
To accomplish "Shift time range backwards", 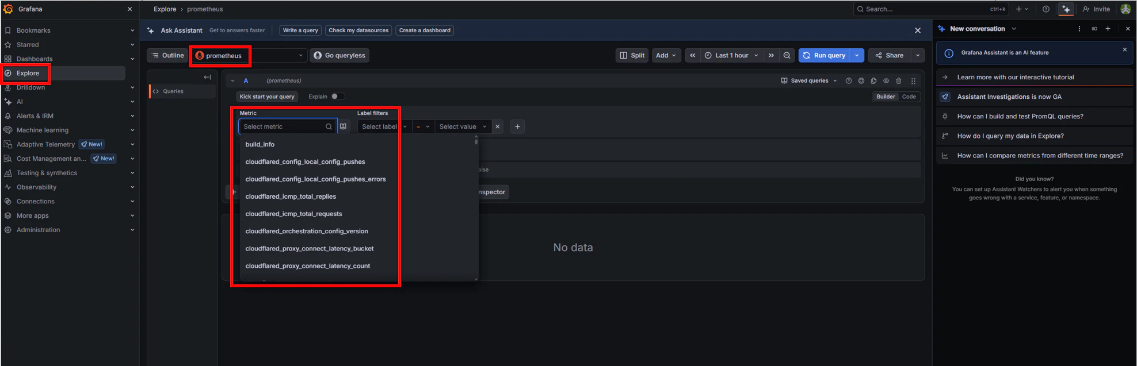I will [693, 55].
